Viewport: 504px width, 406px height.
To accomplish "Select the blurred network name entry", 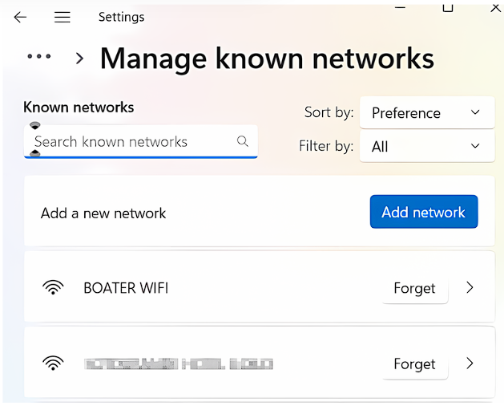I will coord(179,364).
